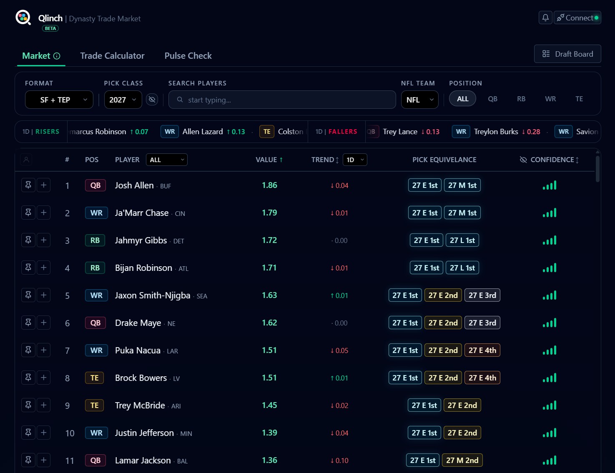Click the table vertical scrollbar

pos(597,169)
